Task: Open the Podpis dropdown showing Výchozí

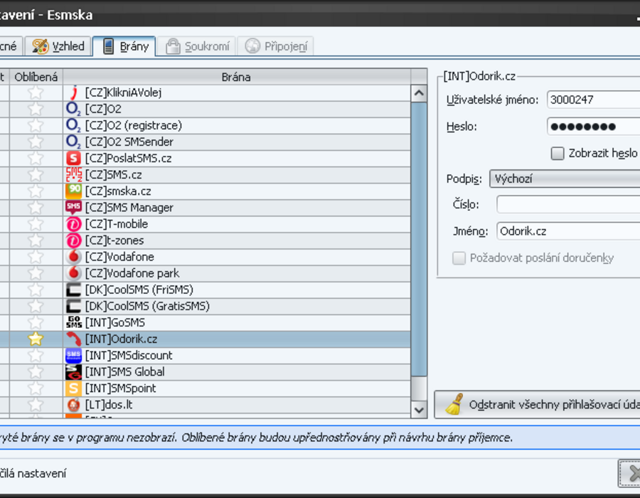Action: [565, 179]
